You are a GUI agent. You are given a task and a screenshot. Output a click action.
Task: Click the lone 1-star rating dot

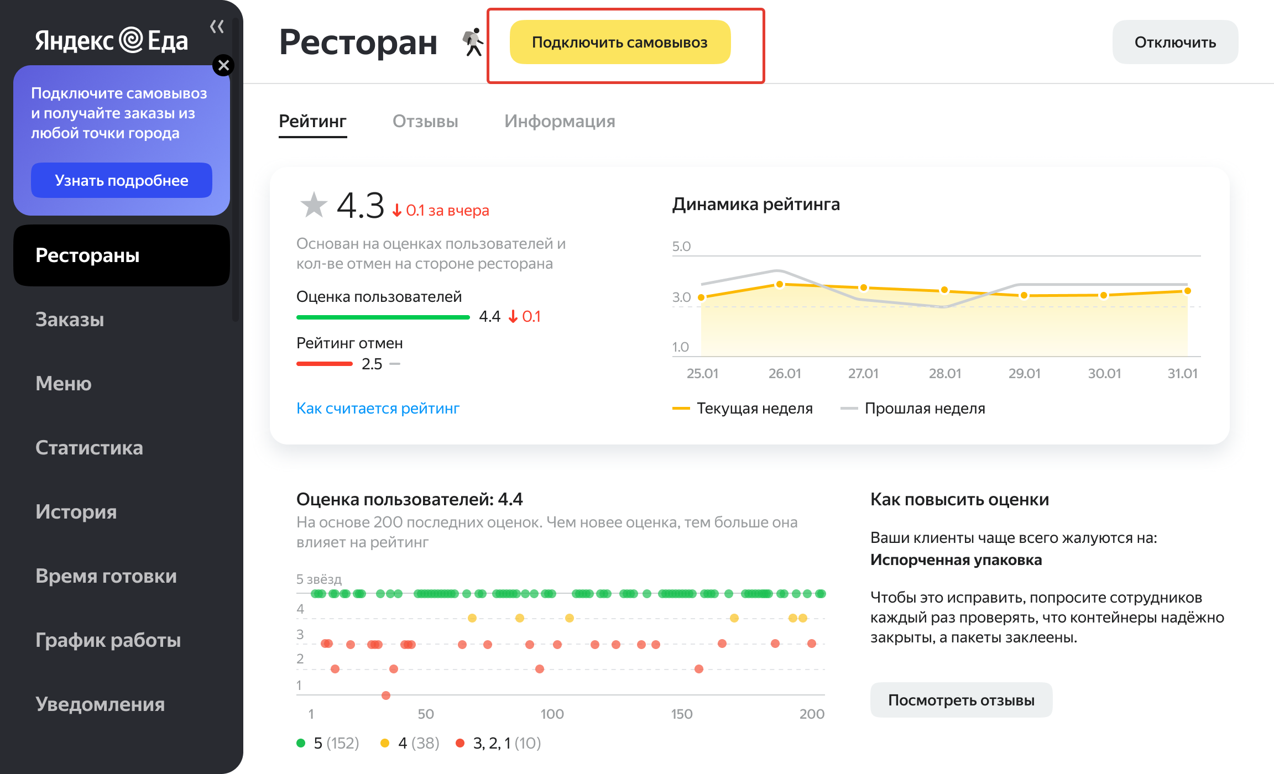[386, 695]
